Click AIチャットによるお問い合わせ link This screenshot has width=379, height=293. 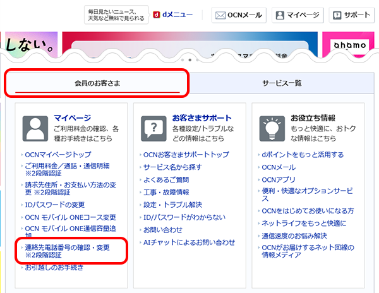(189, 242)
